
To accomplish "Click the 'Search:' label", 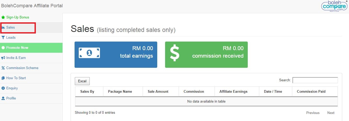I will tap(285, 80).
